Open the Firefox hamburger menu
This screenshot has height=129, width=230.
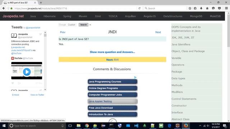(226, 8)
